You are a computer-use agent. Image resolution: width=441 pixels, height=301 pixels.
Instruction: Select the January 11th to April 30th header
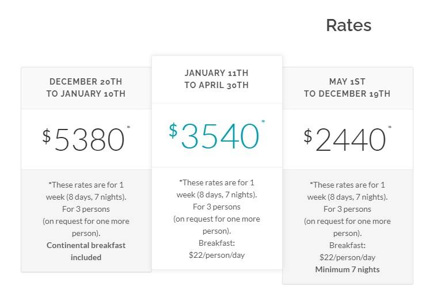(216, 79)
